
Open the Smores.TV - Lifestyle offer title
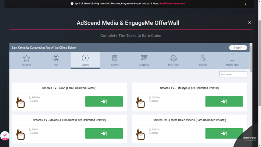189,88
